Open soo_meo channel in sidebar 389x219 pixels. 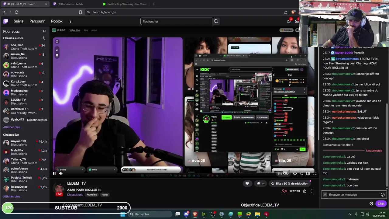tap(24, 47)
